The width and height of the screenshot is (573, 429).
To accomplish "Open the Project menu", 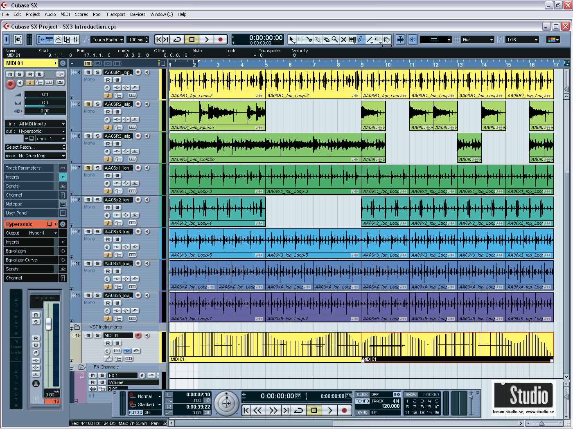I will 33,14.
